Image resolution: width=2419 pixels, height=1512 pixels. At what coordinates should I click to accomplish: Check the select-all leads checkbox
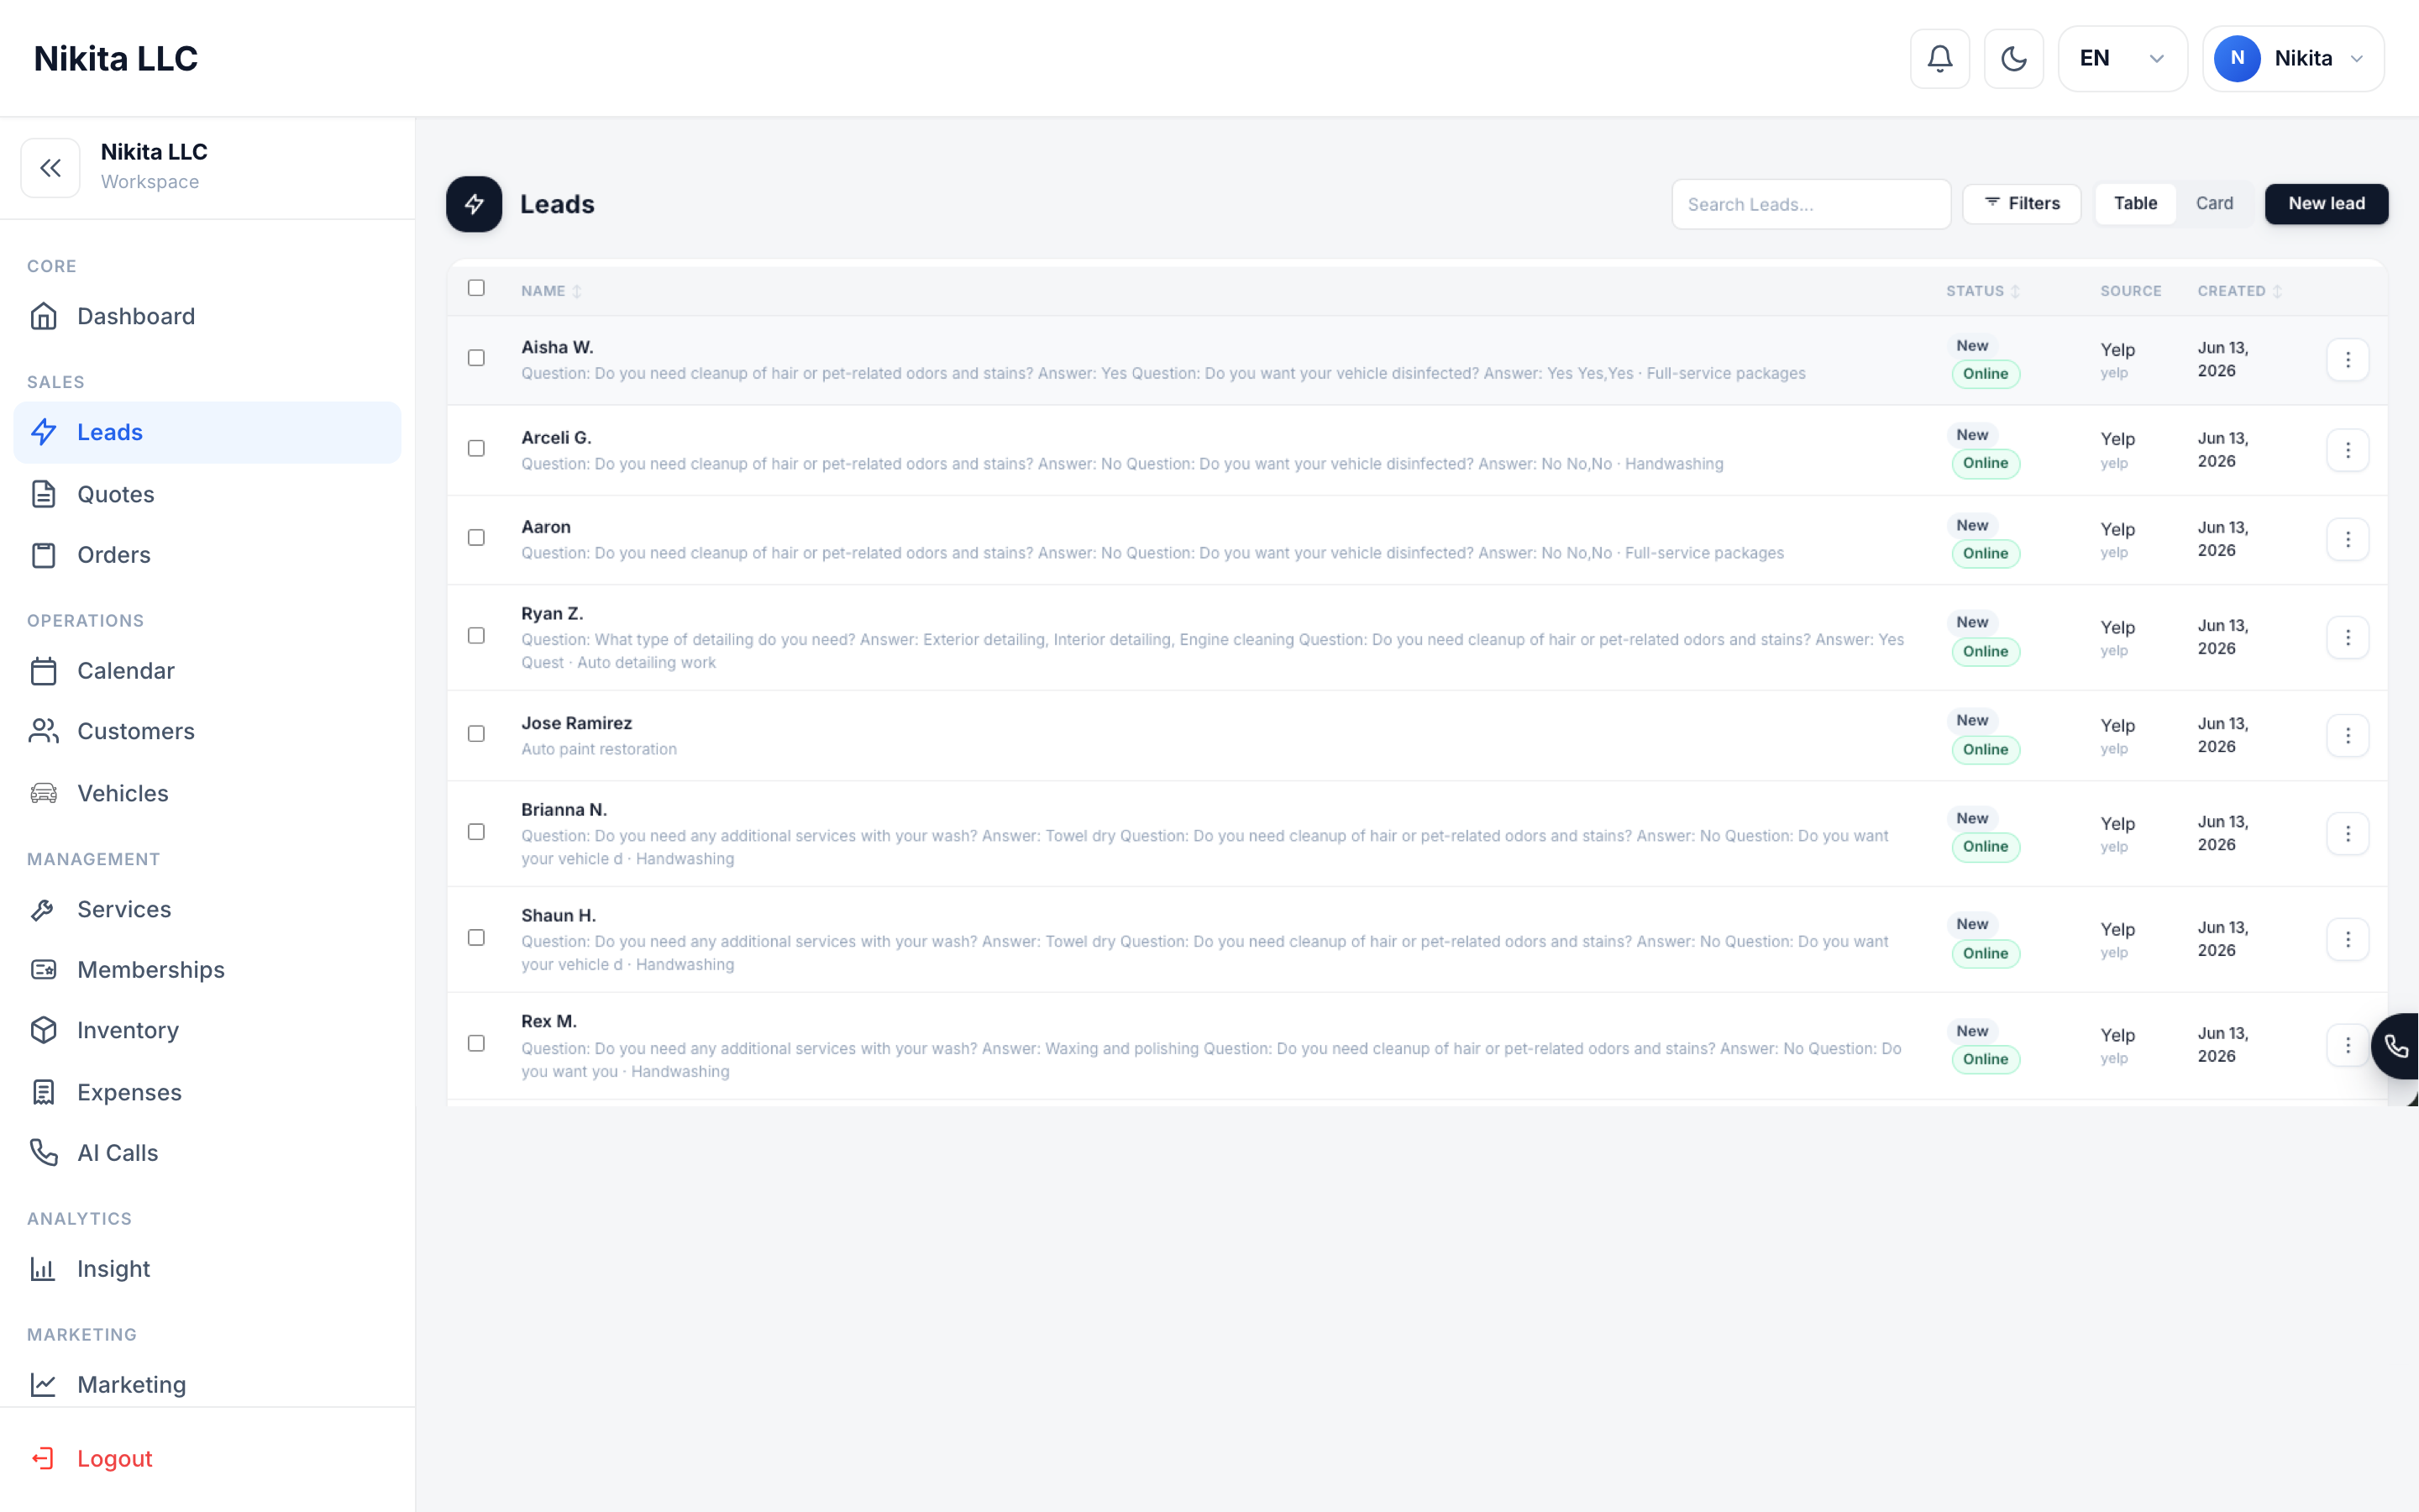pyautogui.click(x=475, y=288)
